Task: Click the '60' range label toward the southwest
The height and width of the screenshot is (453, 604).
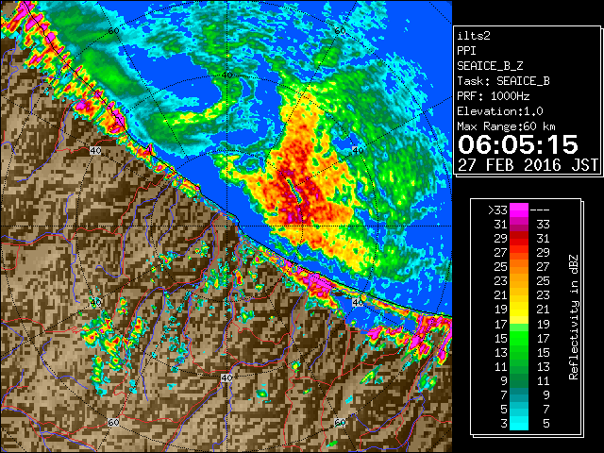Action: tap(113, 423)
